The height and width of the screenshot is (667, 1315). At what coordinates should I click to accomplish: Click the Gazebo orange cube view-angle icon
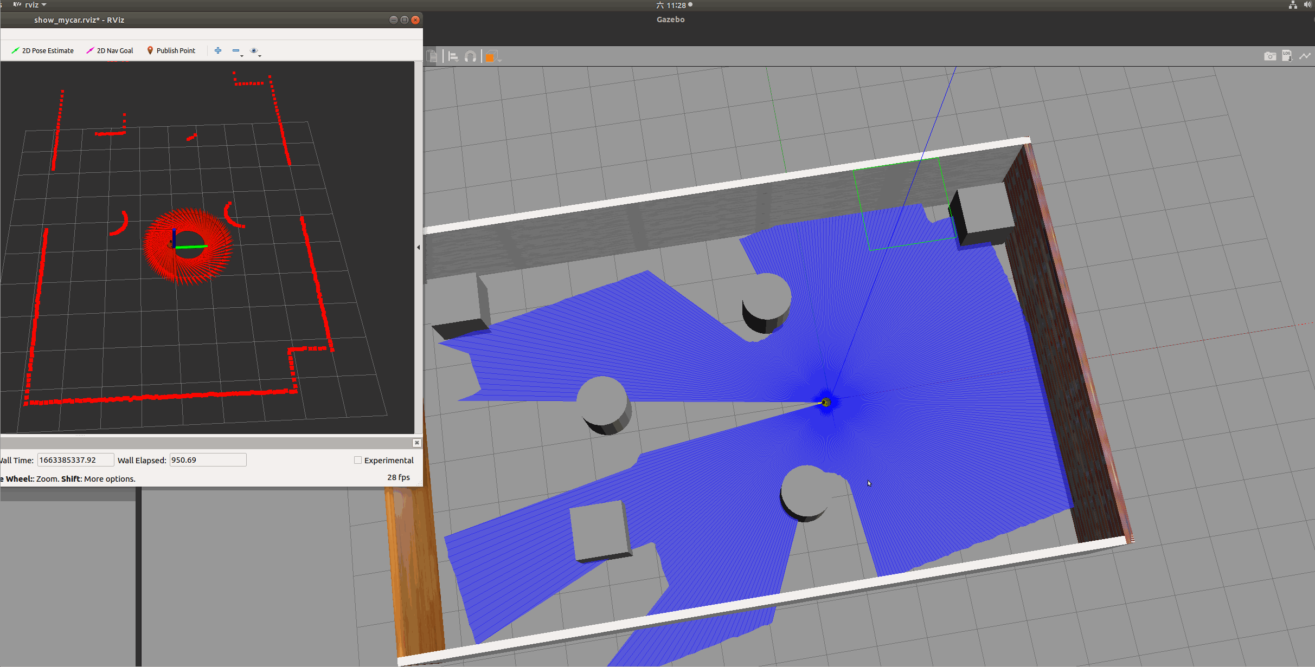click(490, 56)
